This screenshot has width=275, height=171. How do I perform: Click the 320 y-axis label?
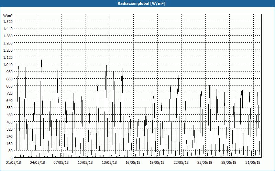10,129
